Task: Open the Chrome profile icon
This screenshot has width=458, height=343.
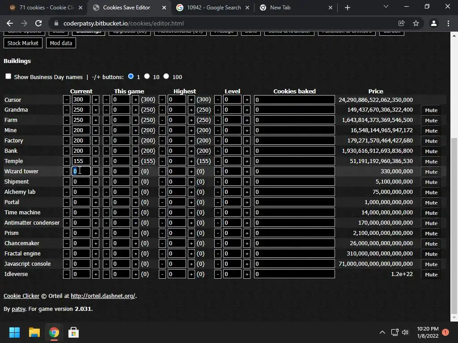Action: 434,23
